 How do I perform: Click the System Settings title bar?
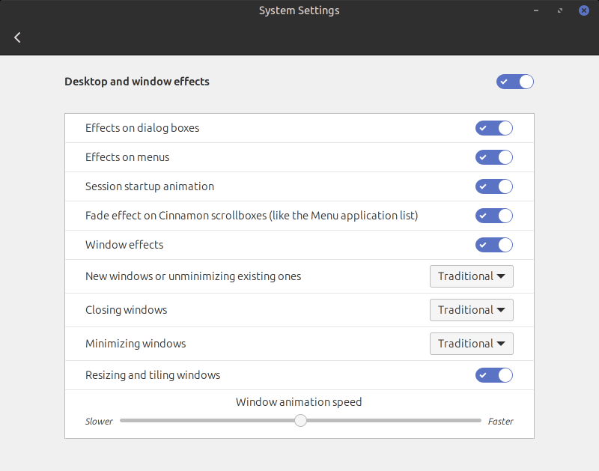(299, 11)
